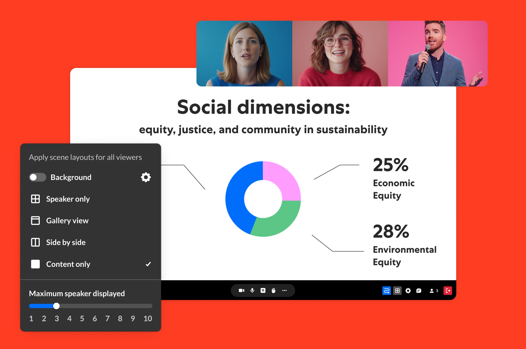
Task: Click the man with microphone thumbnail
Action: (438, 54)
